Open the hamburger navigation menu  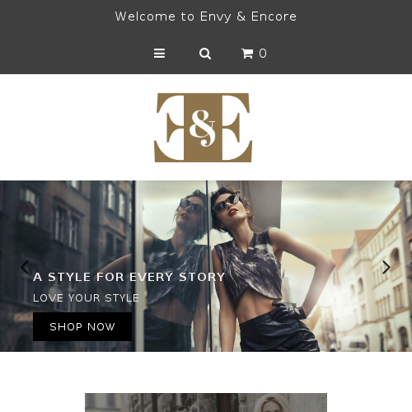(159, 54)
